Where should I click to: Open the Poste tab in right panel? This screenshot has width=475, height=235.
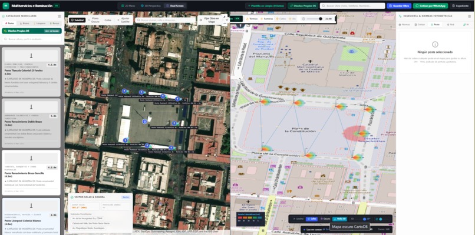[x=436, y=25]
